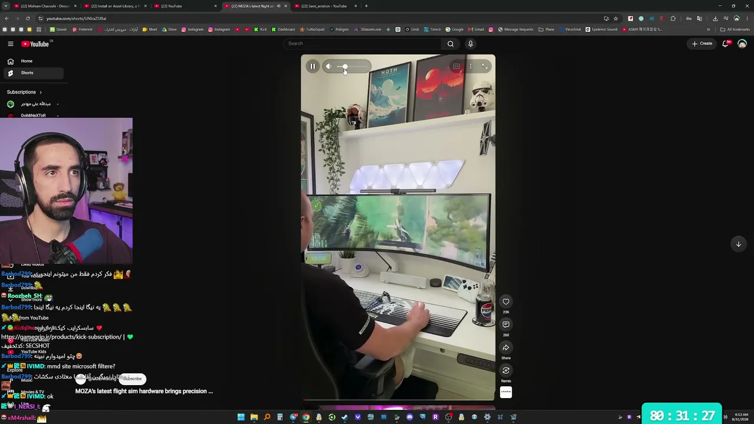This screenshot has height=424, width=754.
Task: Open the Plane bookmarks folder
Action: (547, 29)
